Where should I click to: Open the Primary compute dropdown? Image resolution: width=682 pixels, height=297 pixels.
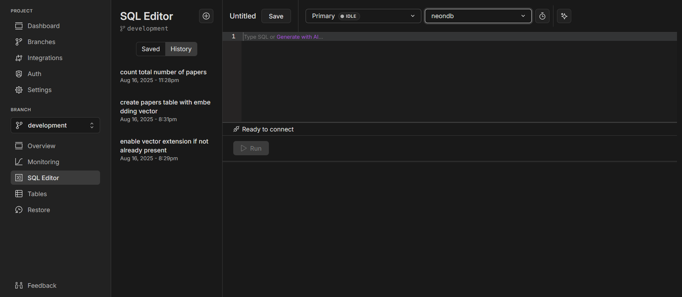pos(363,16)
